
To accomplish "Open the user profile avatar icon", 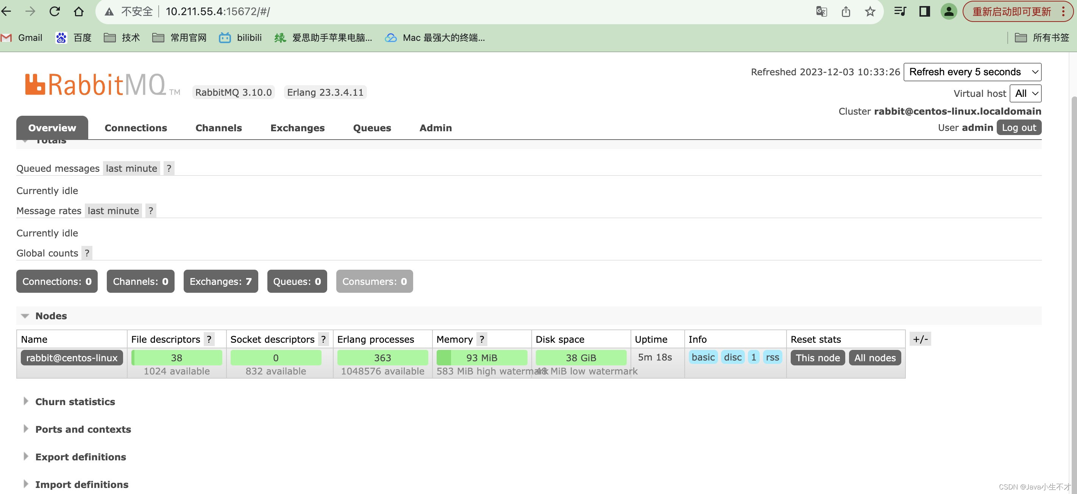I will 949,11.
